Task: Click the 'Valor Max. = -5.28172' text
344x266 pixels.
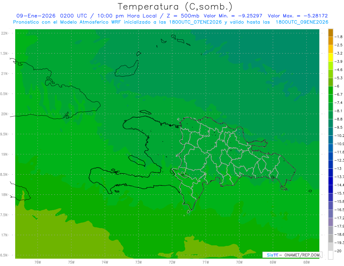Action: [298, 16]
